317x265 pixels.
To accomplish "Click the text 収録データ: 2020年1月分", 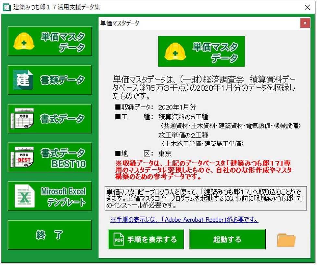I will point(156,107).
